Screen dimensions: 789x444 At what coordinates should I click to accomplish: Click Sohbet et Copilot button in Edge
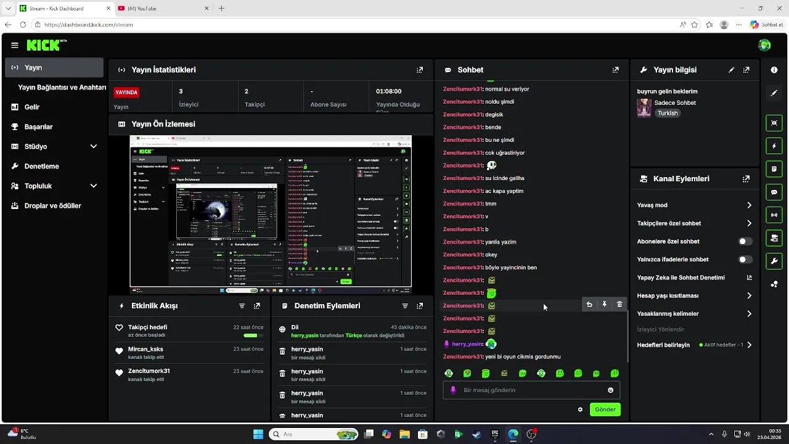(x=766, y=25)
